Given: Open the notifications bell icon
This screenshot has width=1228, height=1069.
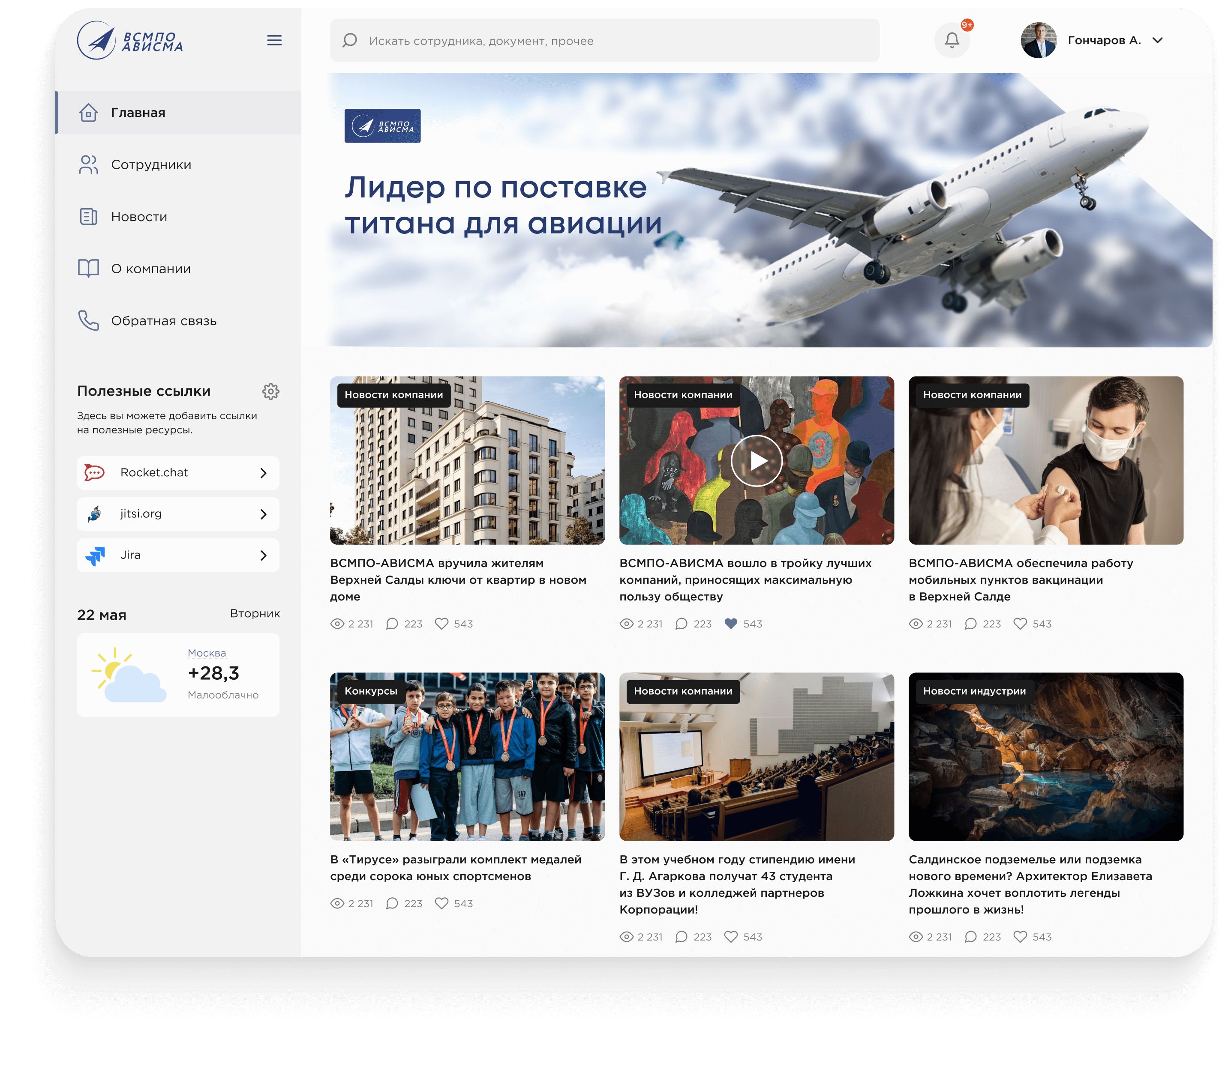Looking at the screenshot, I should pyautogui.click(x=952, y=41).
